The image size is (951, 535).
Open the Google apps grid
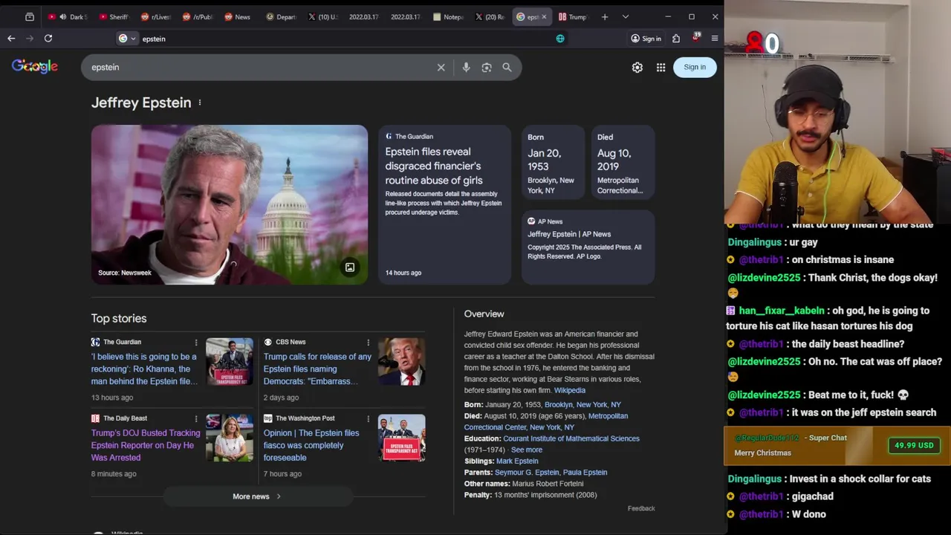pos(660,68)
